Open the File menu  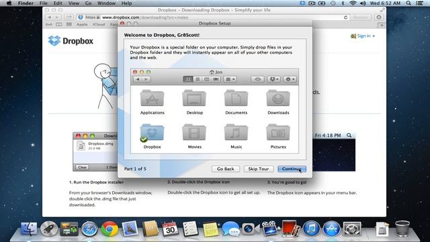43,3
